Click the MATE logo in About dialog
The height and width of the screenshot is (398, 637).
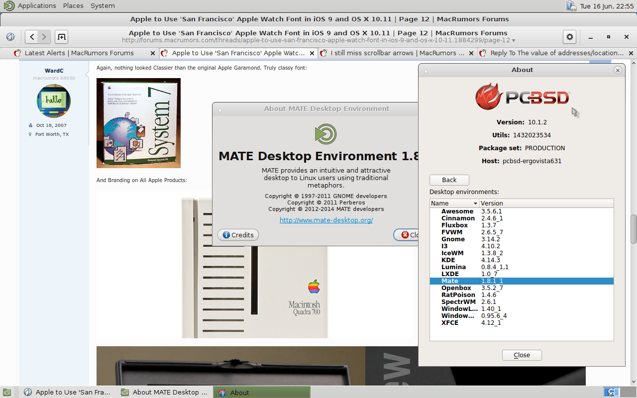tap(326, 134)
